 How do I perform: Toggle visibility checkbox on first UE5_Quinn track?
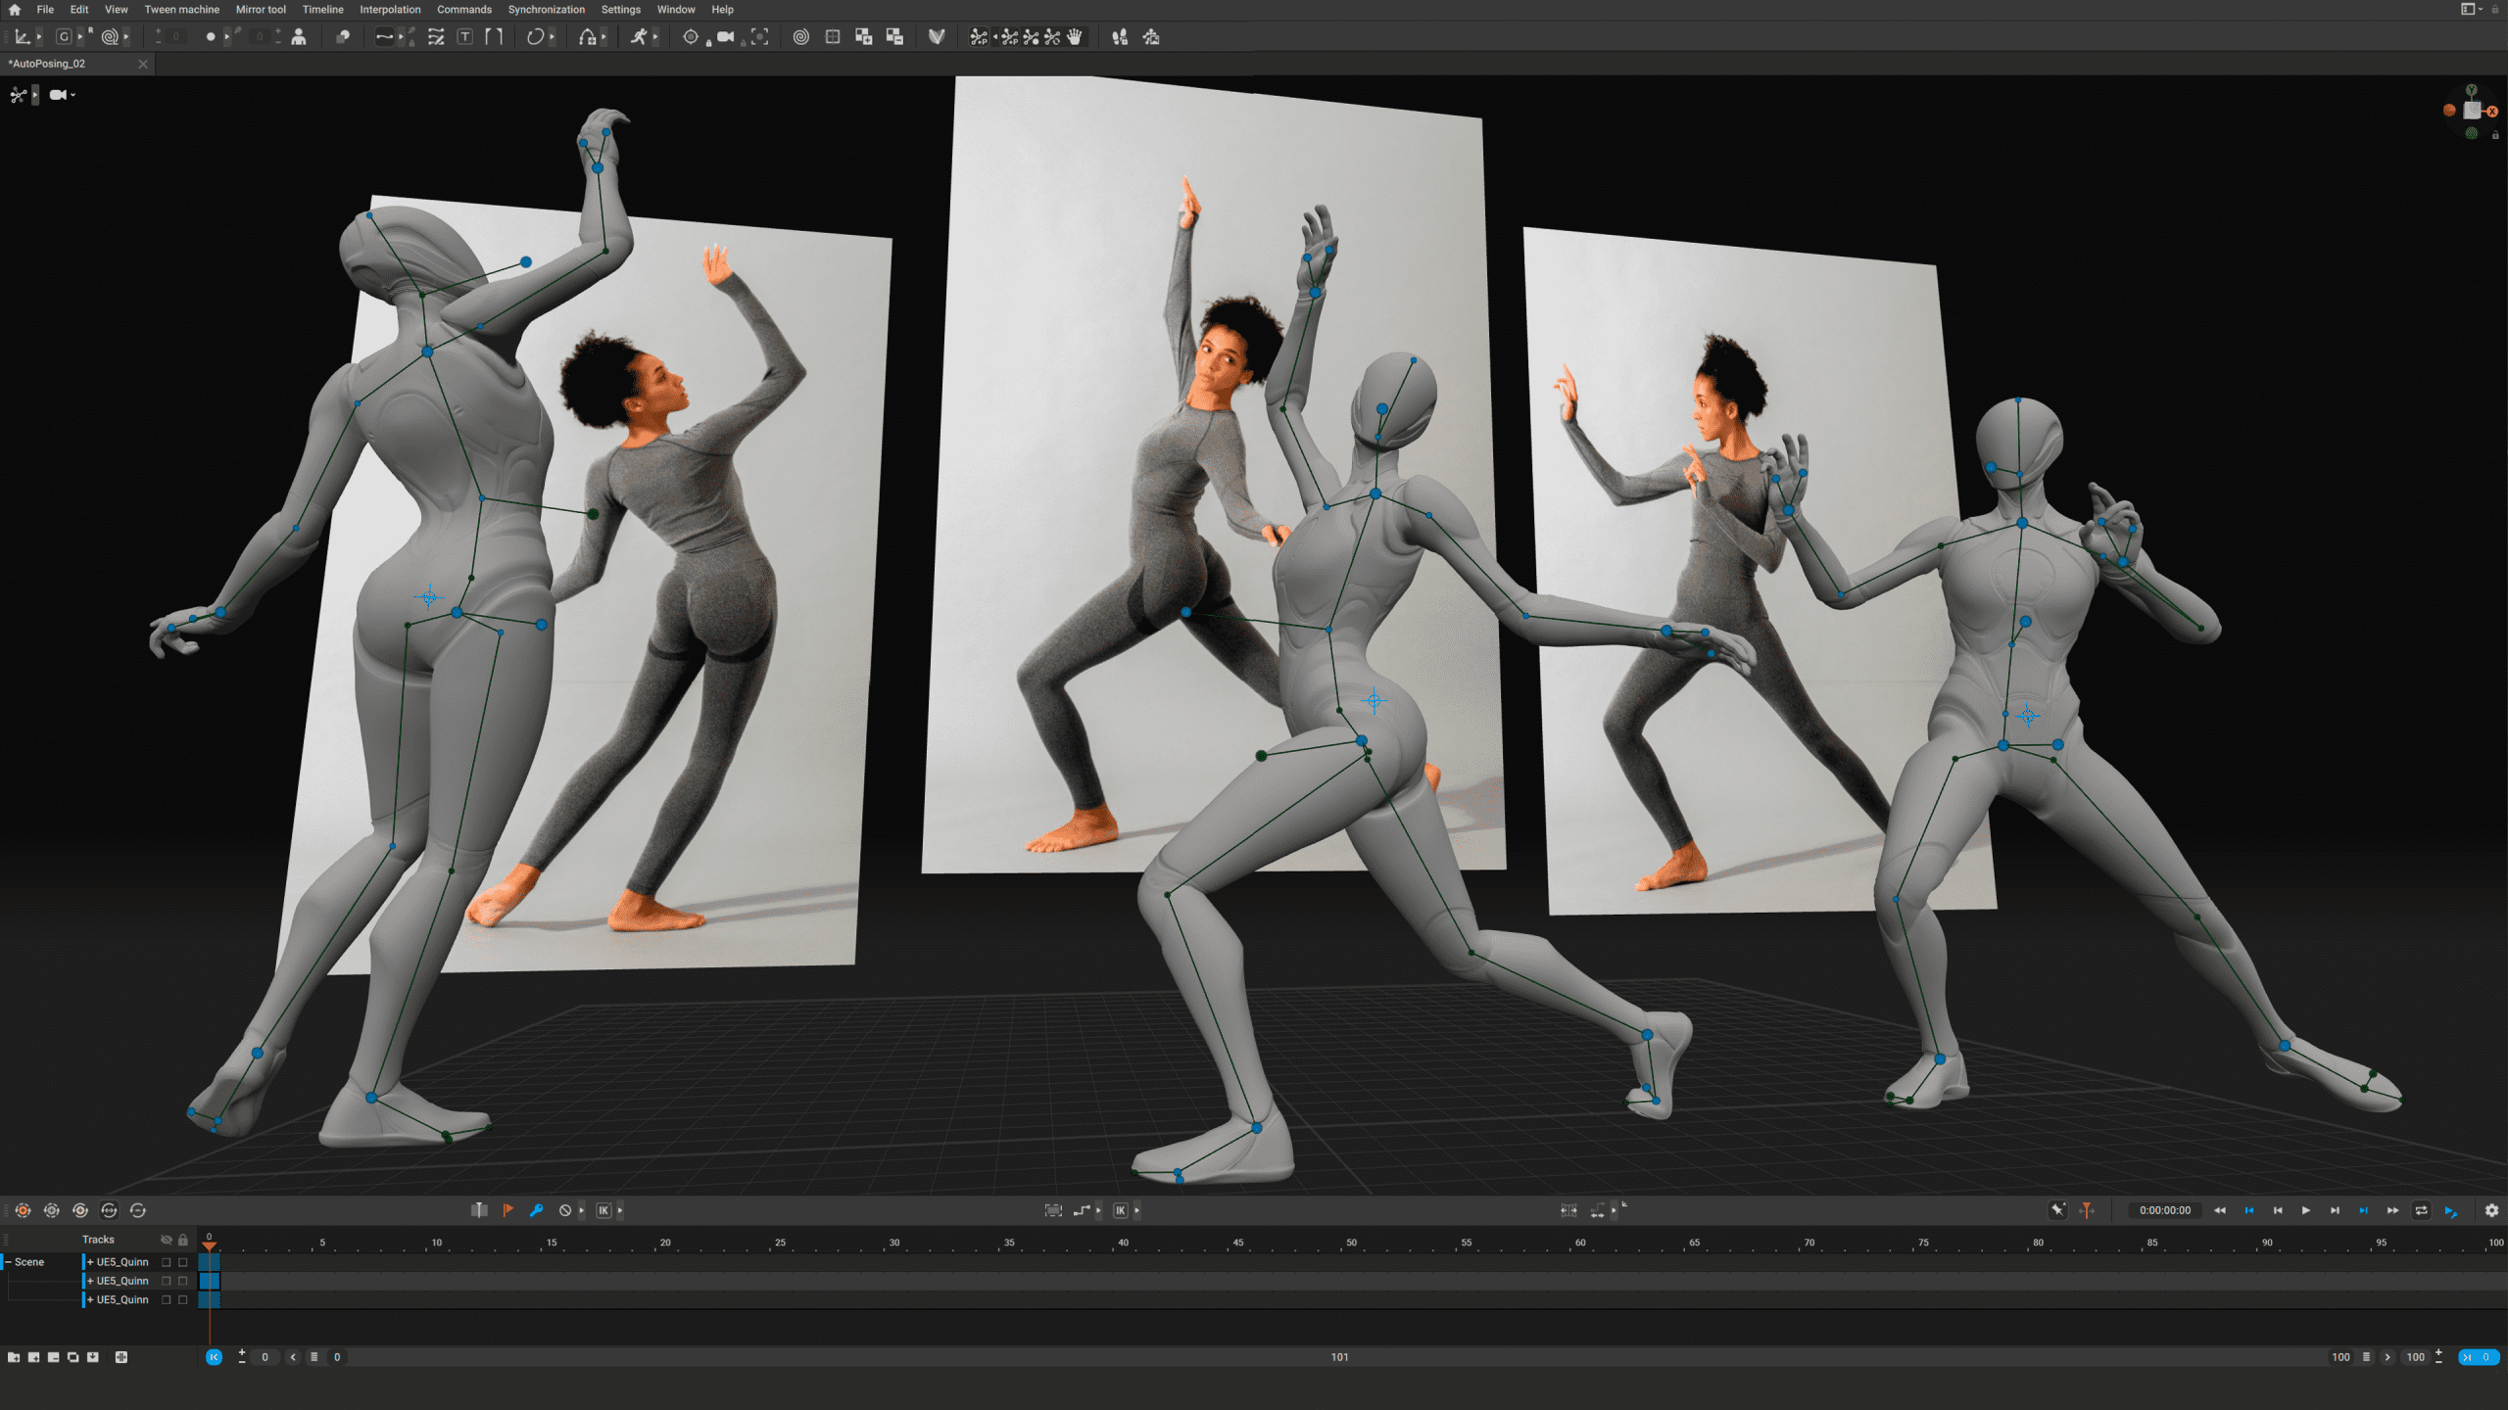pyautogui.click(x=166, y=1262)
